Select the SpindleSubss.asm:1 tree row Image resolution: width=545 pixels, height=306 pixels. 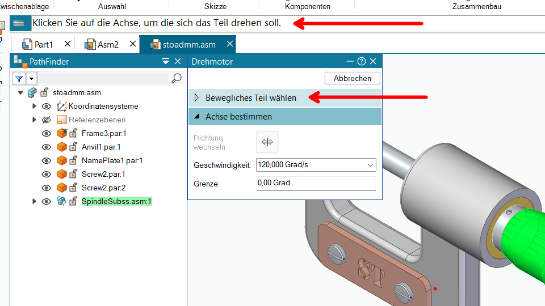pos(116,201)
